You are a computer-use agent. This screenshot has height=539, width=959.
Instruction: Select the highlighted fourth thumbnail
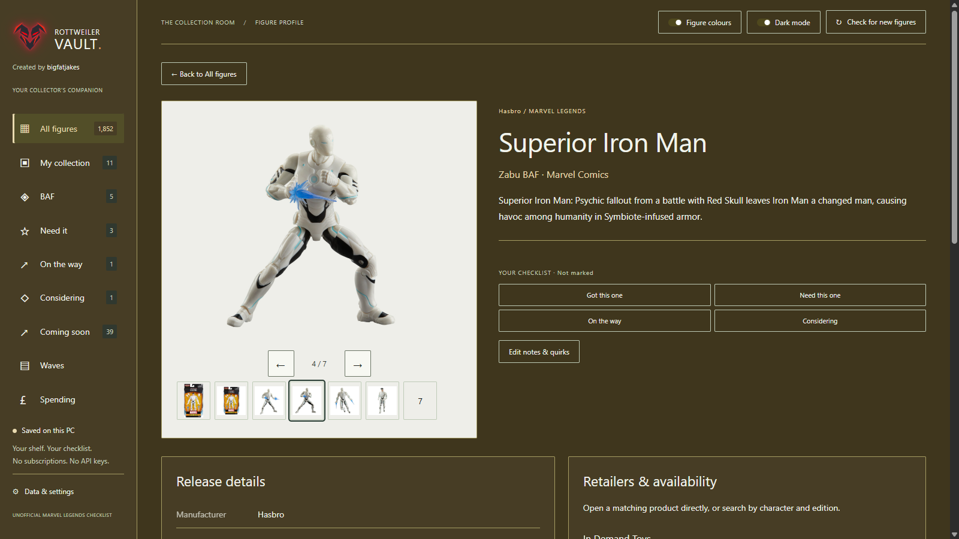click(307, 401)
